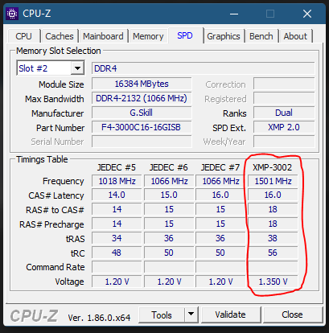The image size is (329, 333).
Task: Click the Tools button
Action: pos(162,314)
